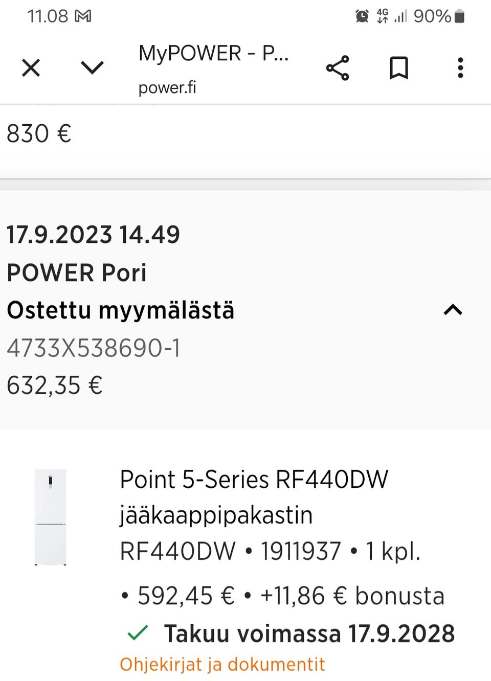Tap the Ostettu myymälästä order header
This screenshot has height=681, width=491.
[121, 310]
